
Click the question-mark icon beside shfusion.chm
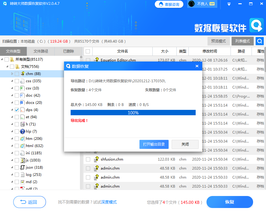coord(96,159)
